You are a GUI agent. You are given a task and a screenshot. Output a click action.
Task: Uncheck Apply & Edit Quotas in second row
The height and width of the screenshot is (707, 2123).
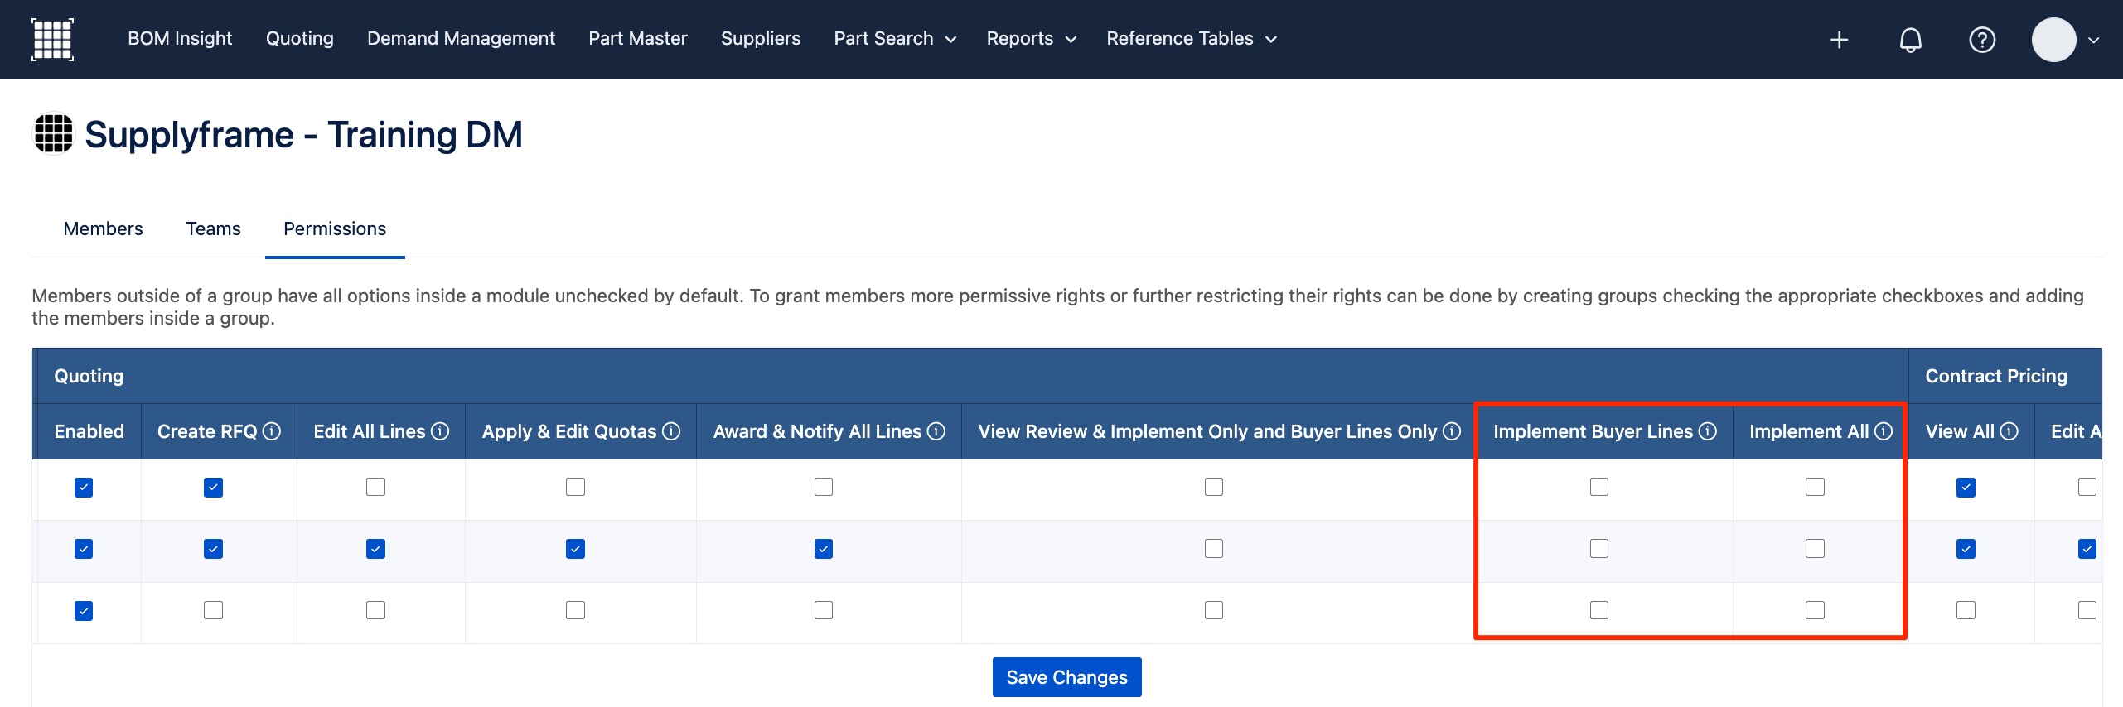(x=575, y=549)
